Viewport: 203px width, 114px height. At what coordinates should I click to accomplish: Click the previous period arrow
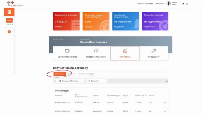pyautogui.click(x=56, y=81)
